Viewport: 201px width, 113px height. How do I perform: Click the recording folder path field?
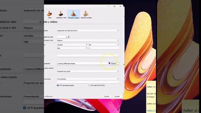83,63
